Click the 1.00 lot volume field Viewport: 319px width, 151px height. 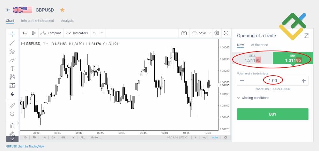click(x=273, y=81)
